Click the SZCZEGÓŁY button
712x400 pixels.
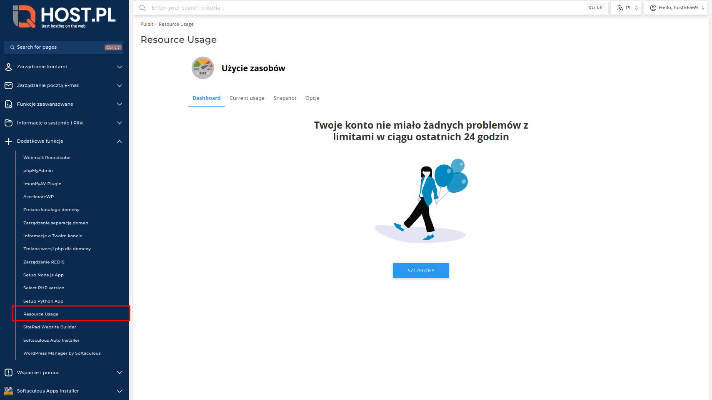coord(421,270)
